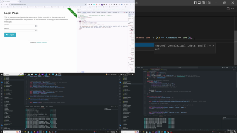The width and height of the screenshot is (237, 133).
Task: Bookmark this page with the star icon
Action: (86, 4)
